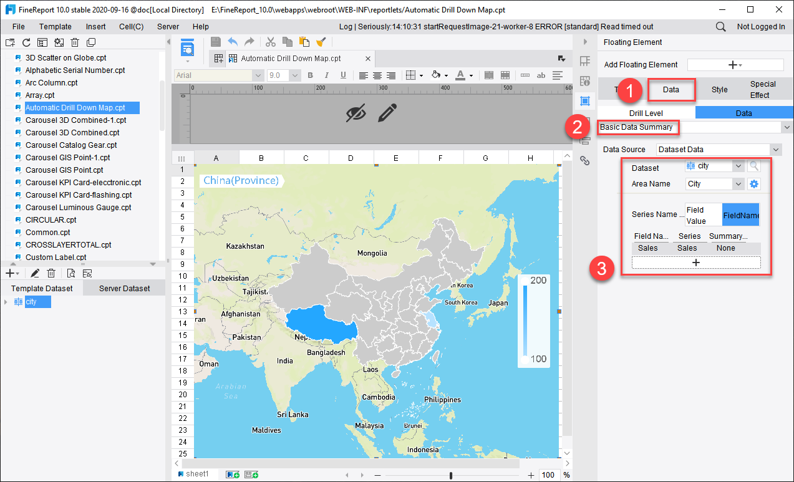794x482 pixels.
Task: Open the Server menu
Action: 168,27
